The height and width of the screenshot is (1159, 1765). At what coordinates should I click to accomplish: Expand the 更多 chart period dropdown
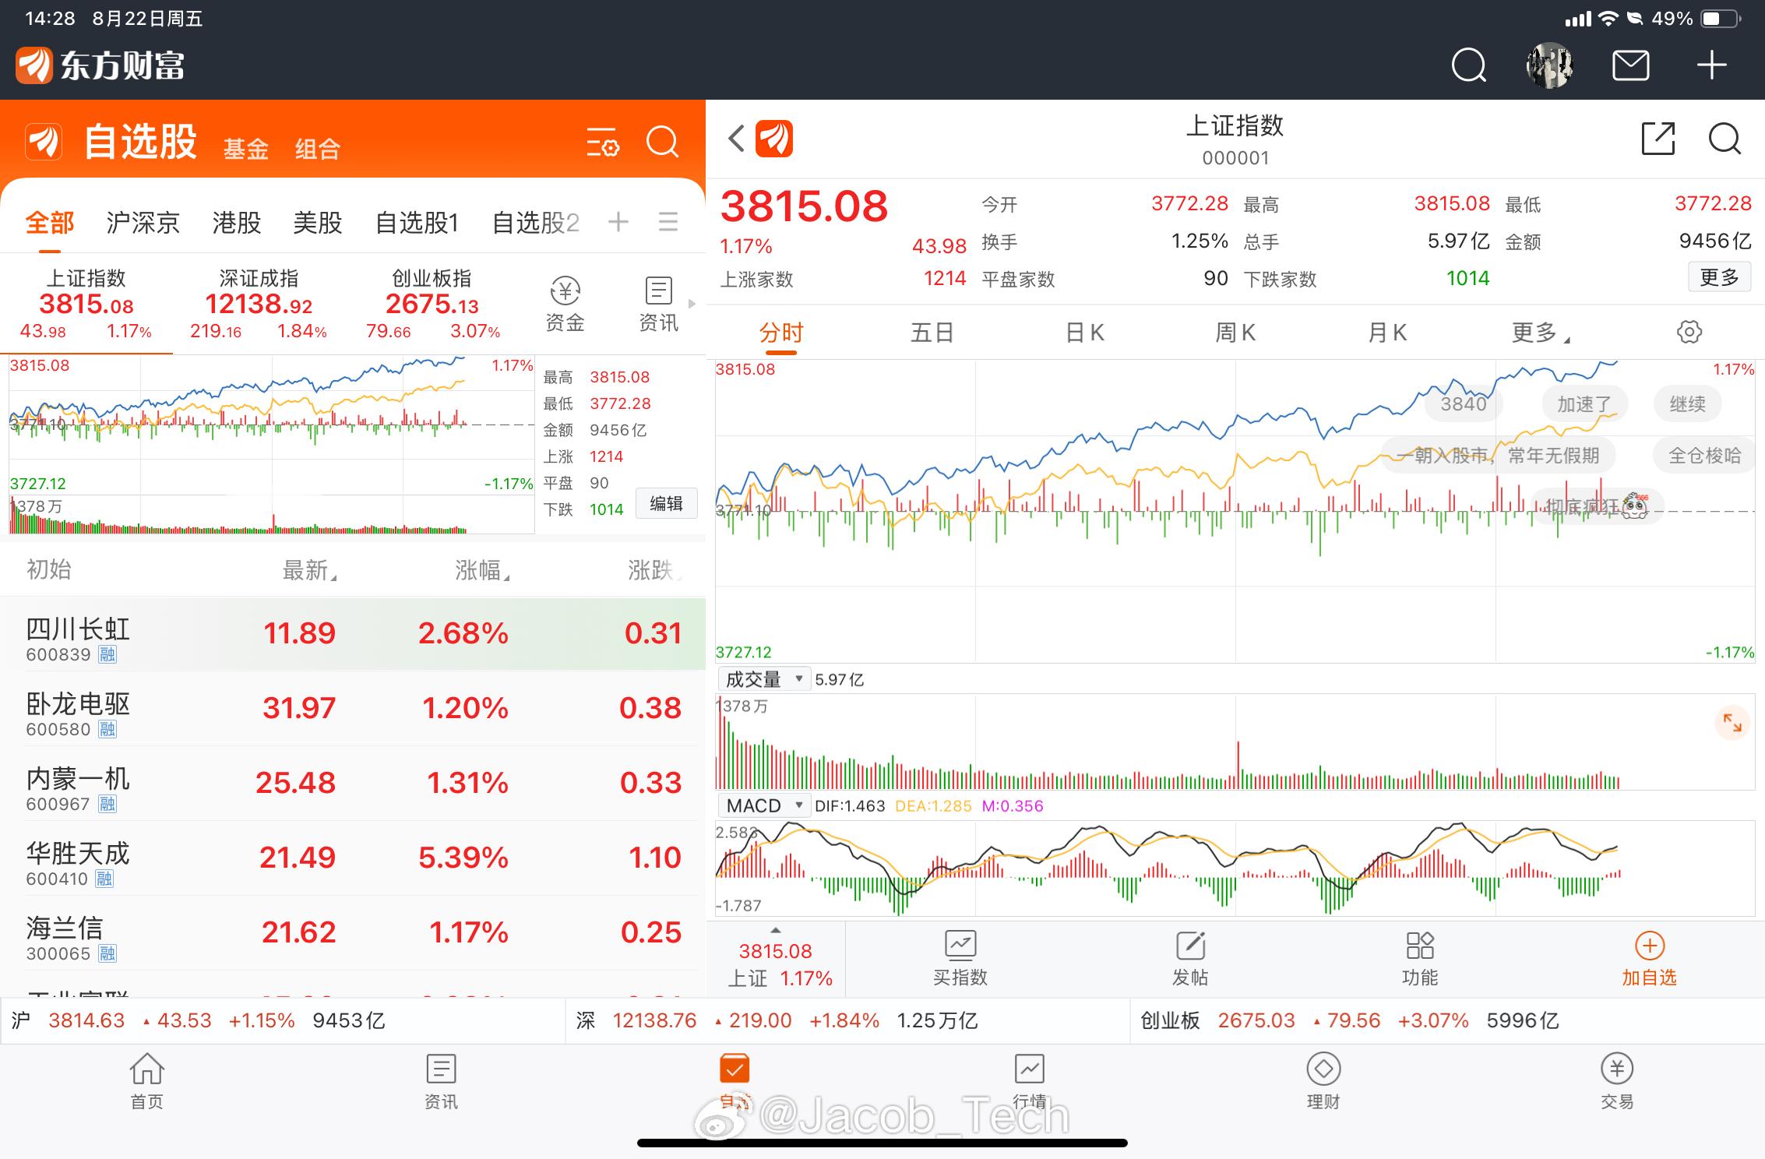(1541, 333)
